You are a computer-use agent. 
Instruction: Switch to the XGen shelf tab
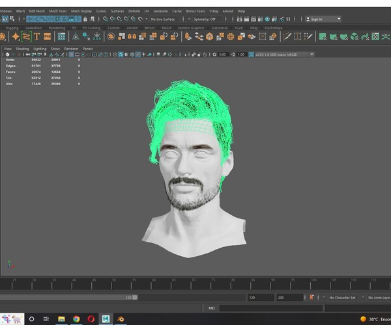click(x=239, y=28)
